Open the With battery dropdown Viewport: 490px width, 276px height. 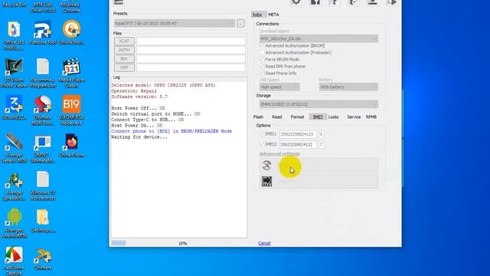point(348,87)
